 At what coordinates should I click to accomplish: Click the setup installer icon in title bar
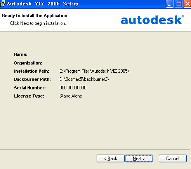tap(3, 3)
